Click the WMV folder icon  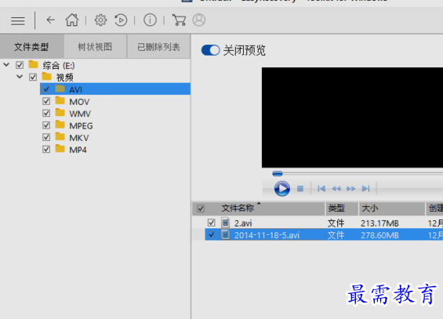(60, 113)
